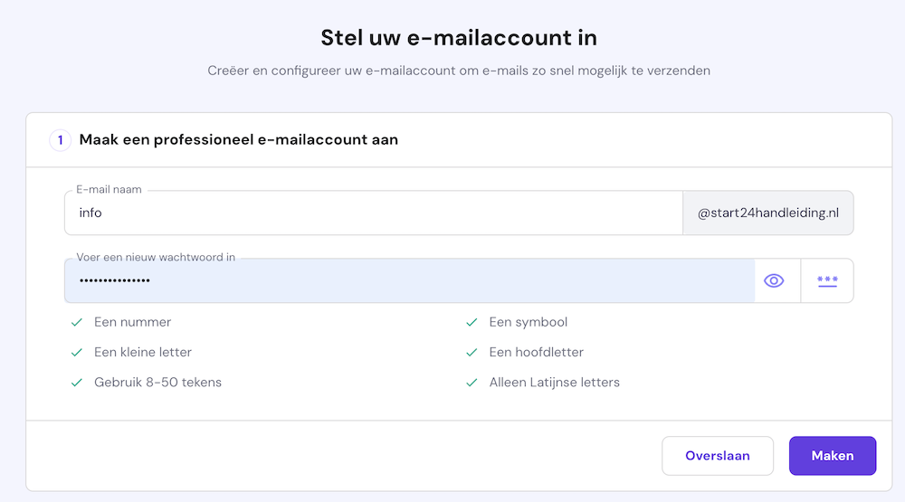Click the "Alleen Latijnse letters" requirement text
The image size is (905, 502).
(x=555, y=383)
